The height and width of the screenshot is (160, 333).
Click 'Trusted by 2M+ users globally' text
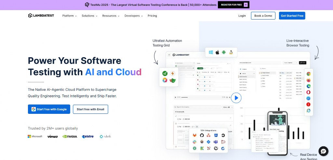coord(53,128)
